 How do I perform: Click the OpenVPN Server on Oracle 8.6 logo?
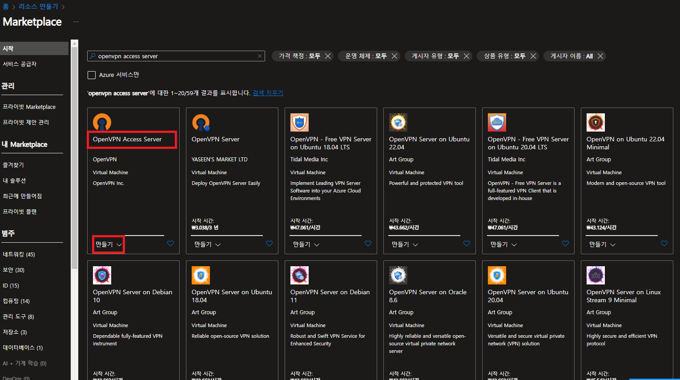[x=398, y=275]
